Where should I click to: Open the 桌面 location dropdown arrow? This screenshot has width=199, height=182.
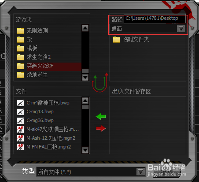pyautogui.click(x=181, y=29)
